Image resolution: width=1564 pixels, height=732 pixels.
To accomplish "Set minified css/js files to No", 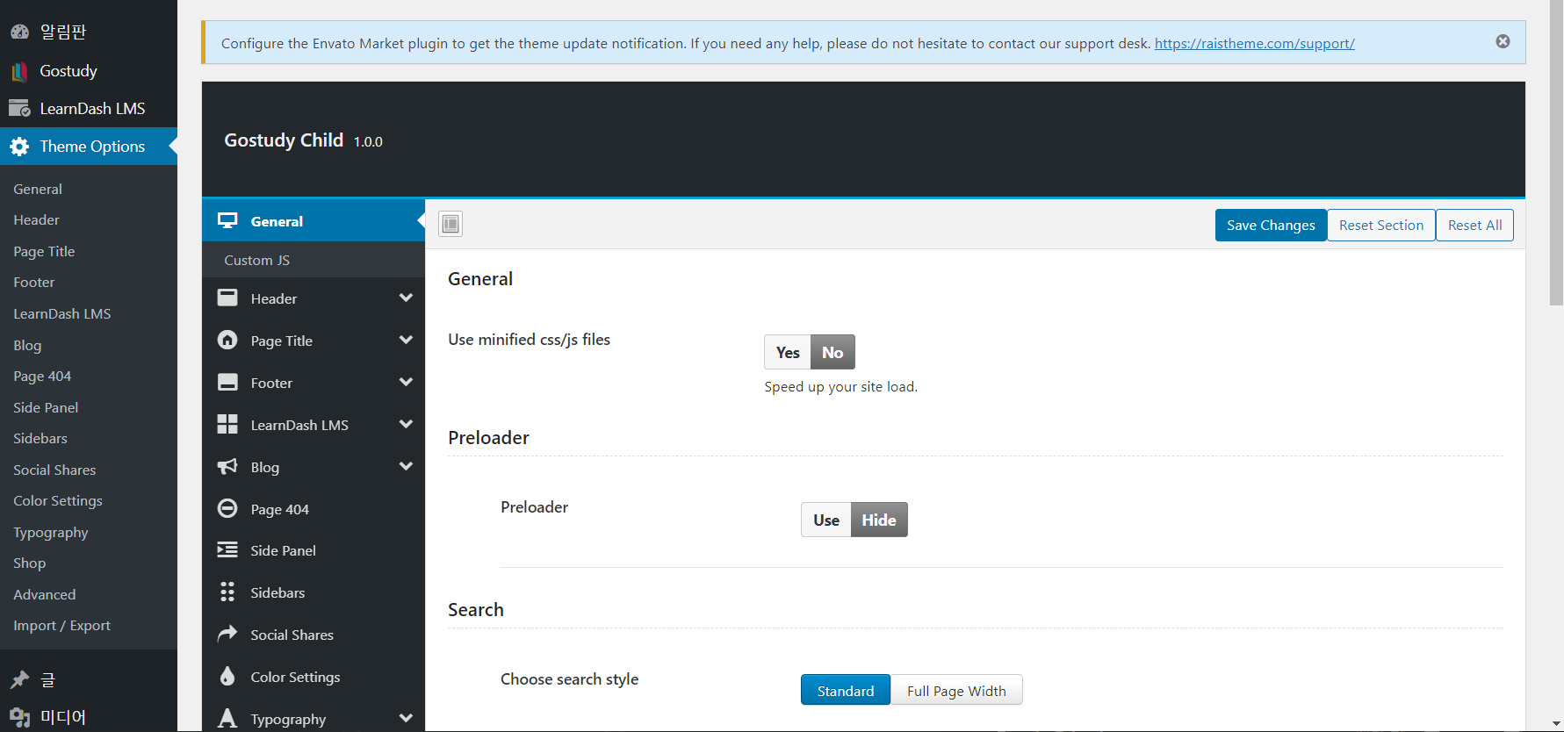I will pyautogui.click(x=832, y=352).
